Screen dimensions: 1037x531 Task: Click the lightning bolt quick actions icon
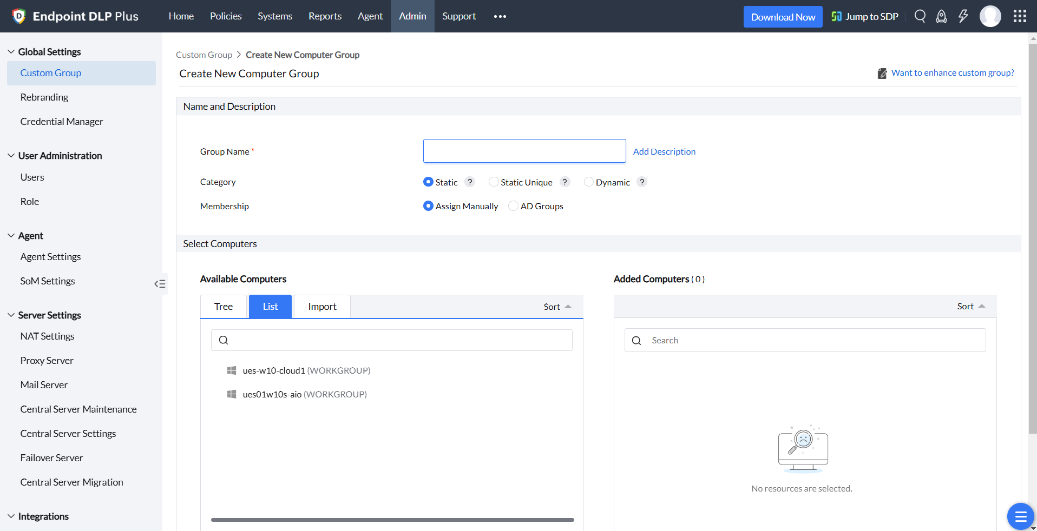tap(963, 16)
